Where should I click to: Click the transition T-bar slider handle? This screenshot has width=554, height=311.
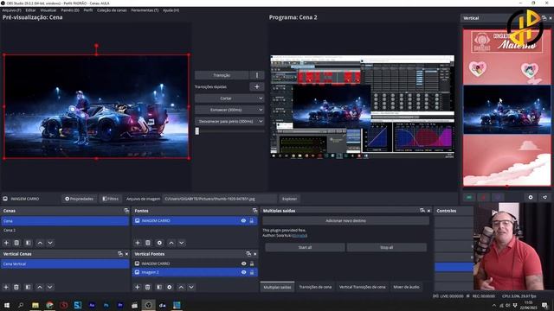tap(197, 130)
